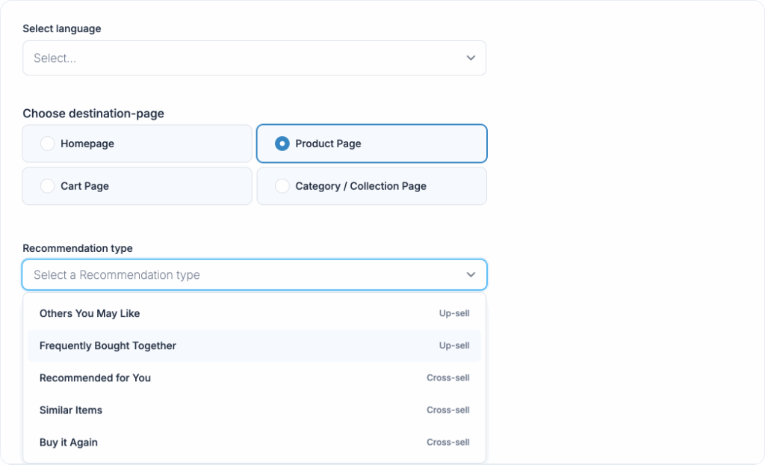The width and height of the screenshot is (765, 465).
Task: Click the chevron arrow in Select language
Action: 471,58
